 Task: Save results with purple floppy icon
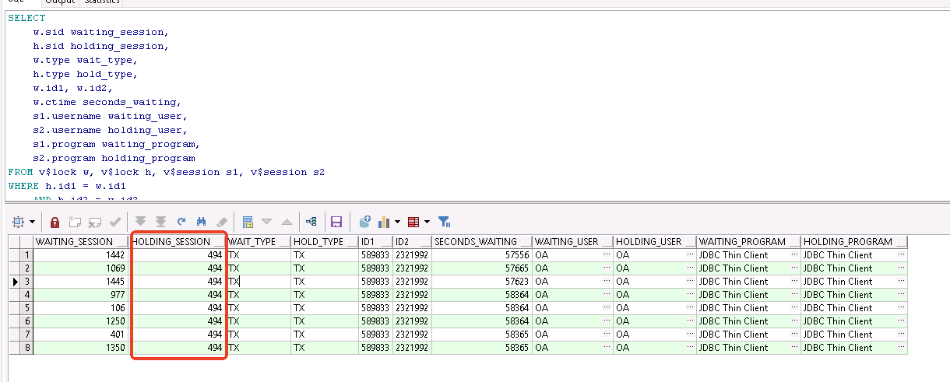click(336, 222)
